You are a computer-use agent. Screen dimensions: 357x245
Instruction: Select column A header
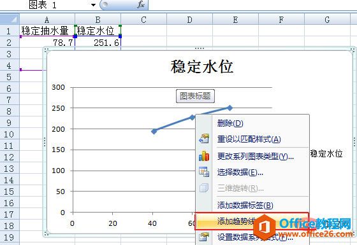click(47, 20)
